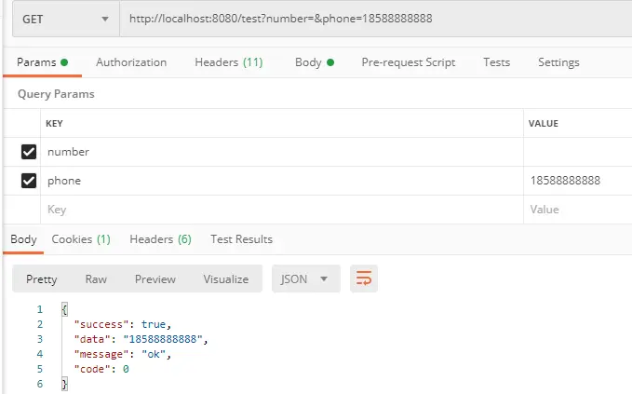Open the Tests tab
This screenshot has height=394, width=632.
click(497, 62)
